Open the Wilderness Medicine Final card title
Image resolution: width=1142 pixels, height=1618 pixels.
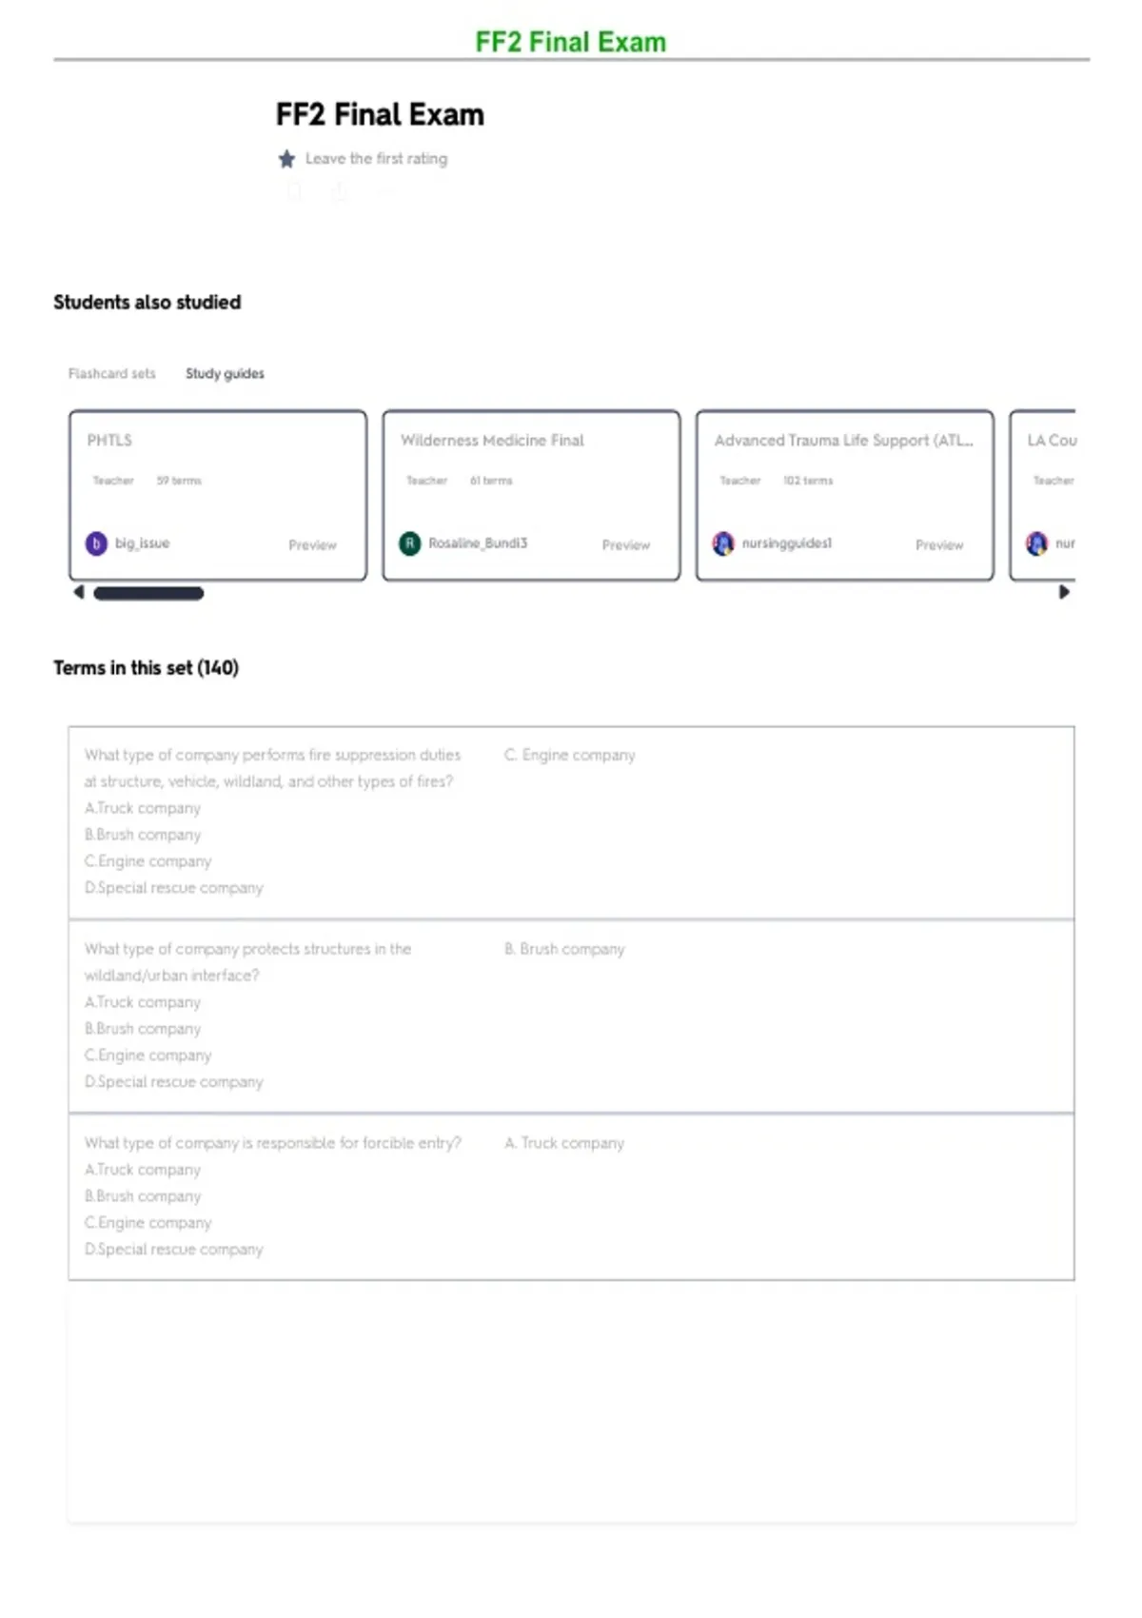click(492, 440)
